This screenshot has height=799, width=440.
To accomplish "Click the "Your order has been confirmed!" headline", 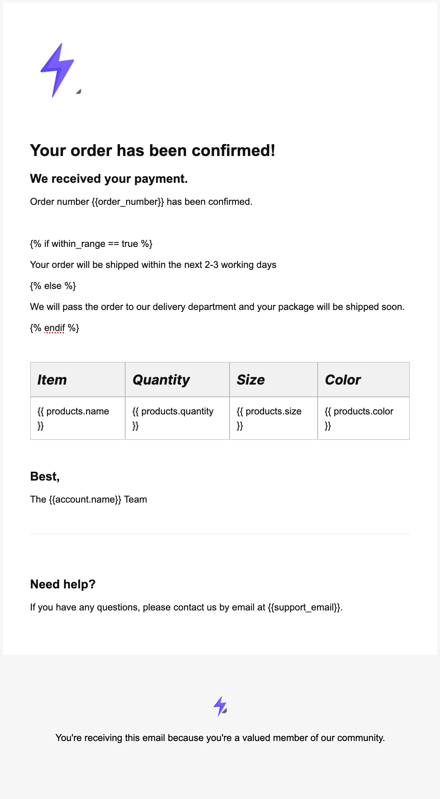I will point(153,151).
